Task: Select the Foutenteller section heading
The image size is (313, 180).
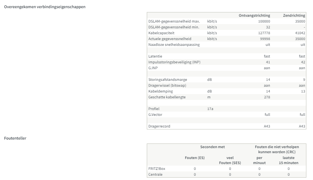Action: coord(15,138)
